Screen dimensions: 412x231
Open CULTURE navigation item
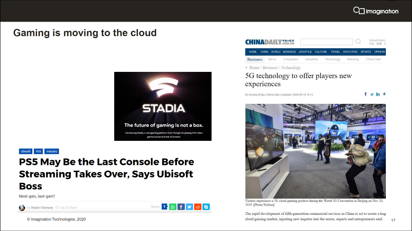coord(321,52)
